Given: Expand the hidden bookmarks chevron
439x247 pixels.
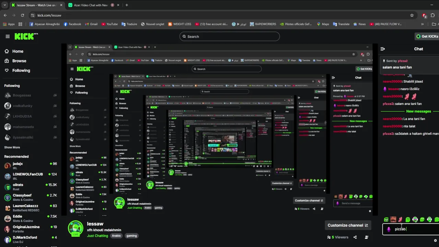Looking at the screenshot, I should pyautogui.click(x=422, y=24).
